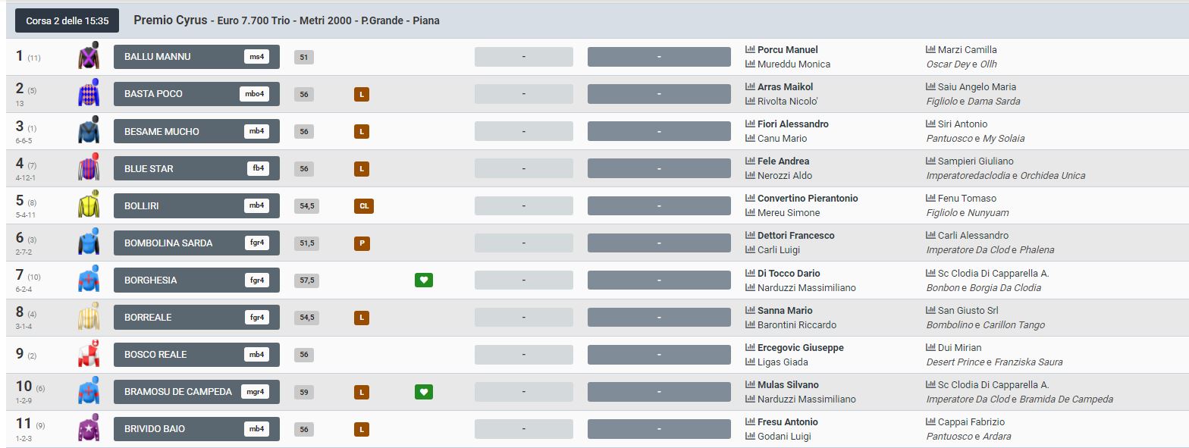
Task: Select the Corsa 2 delle 15:35 tab
Action: (x=67, y=20)
